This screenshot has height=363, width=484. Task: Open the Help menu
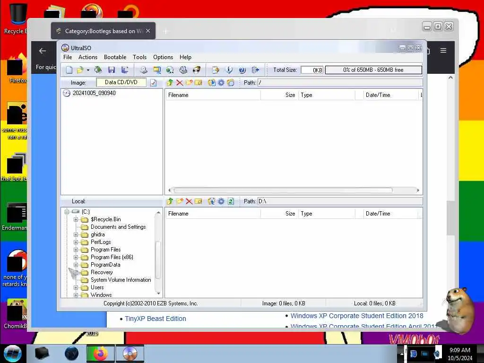pos(185,57)
